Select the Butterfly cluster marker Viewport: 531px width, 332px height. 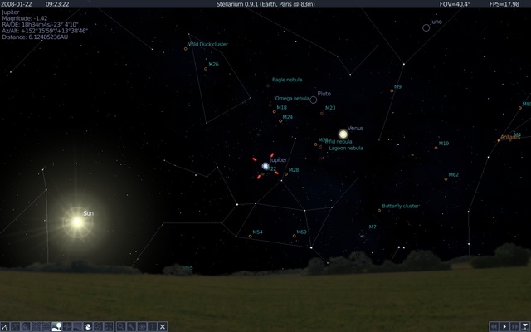point(379,211)
